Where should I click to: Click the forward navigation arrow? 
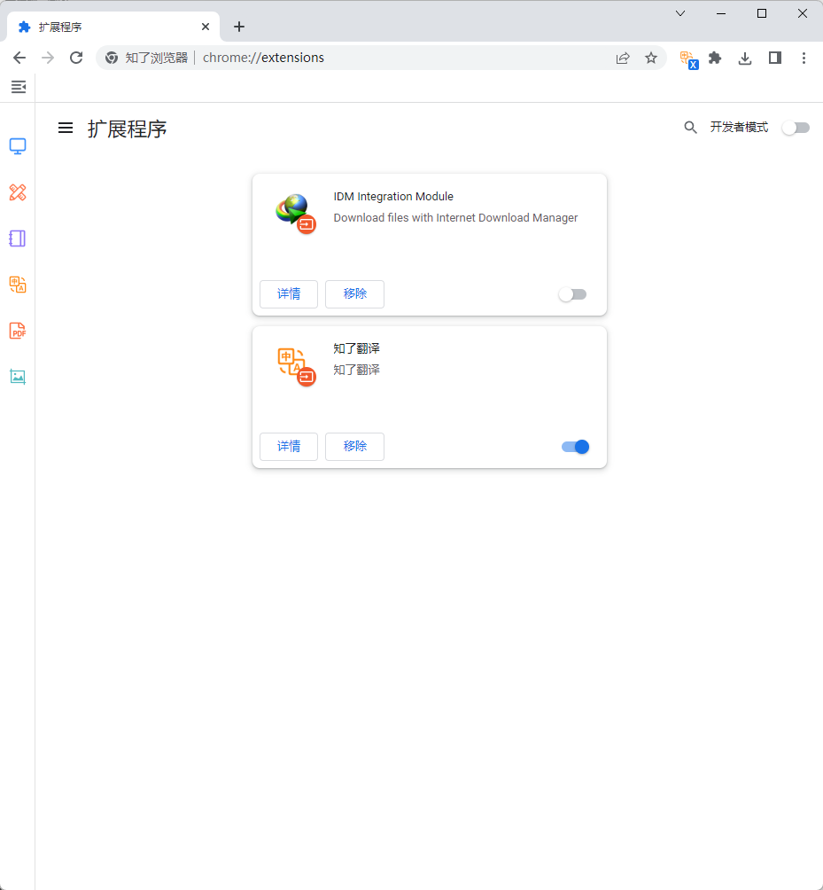48,58
